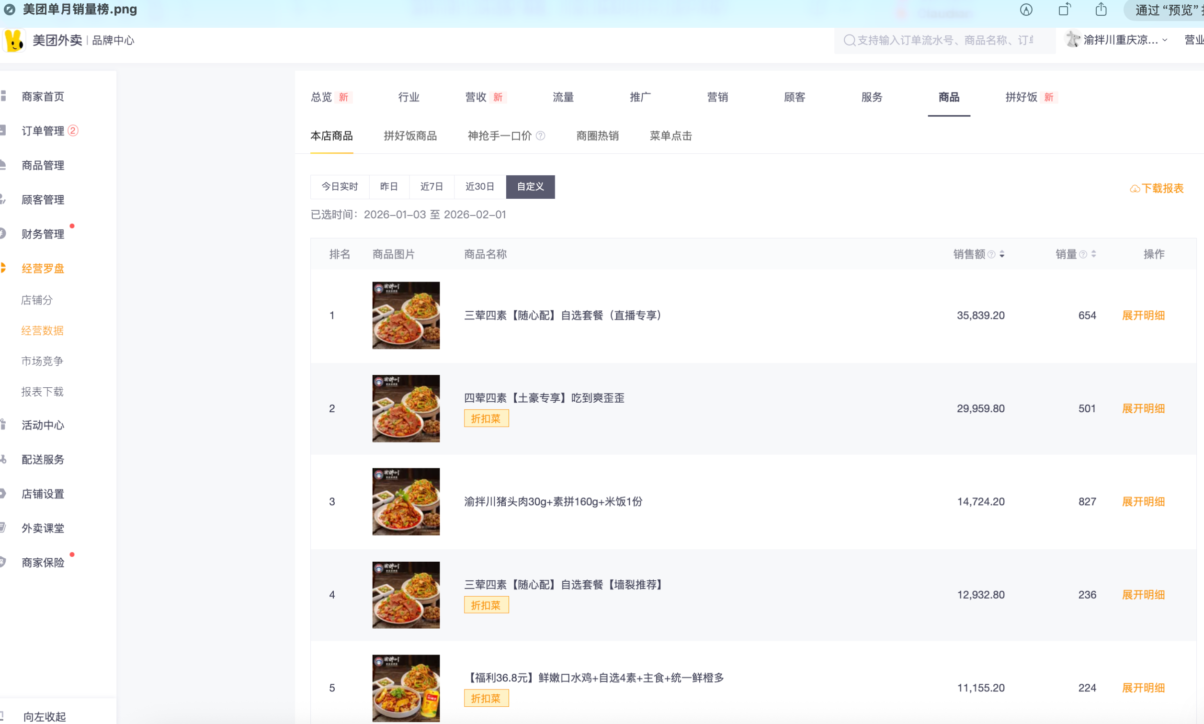Open 报表下载 in the sidebar
1204x724 pixels.
tap(43, 392)
